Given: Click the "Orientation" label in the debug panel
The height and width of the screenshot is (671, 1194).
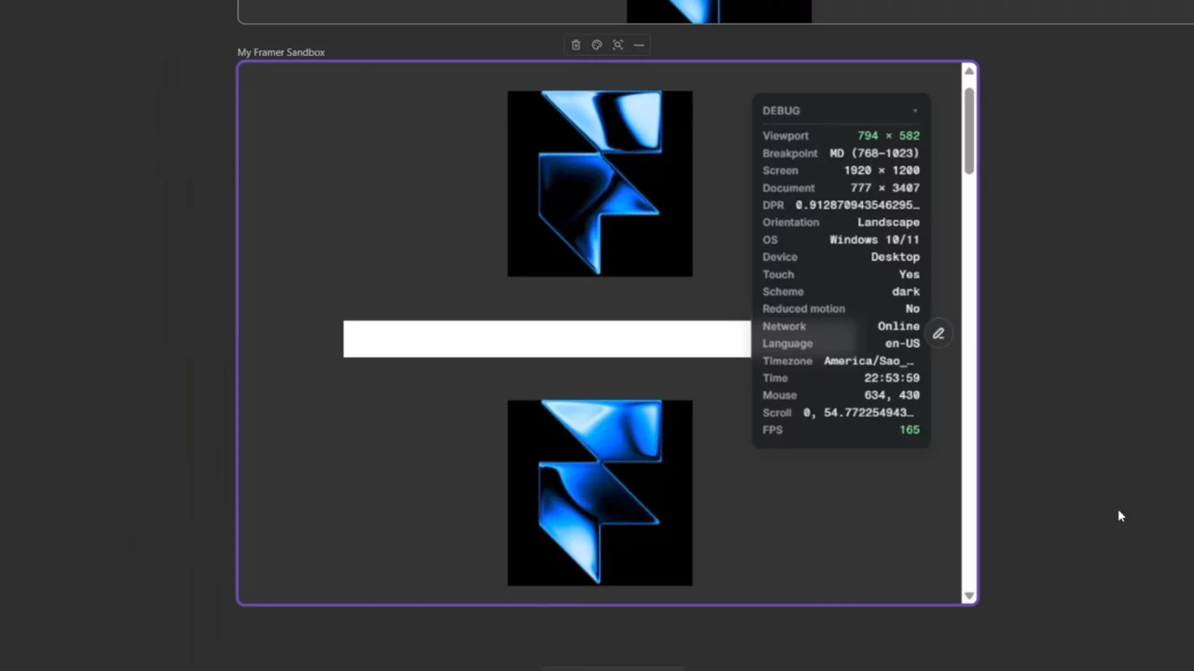Looking at the screenshot, I should 790,223.
